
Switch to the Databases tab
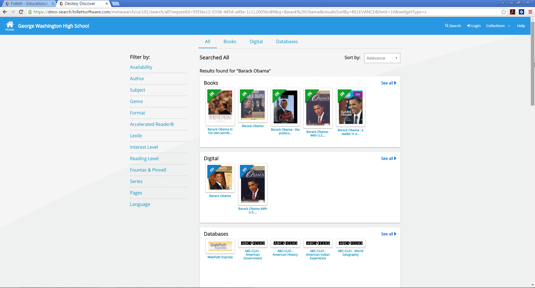coord(287,42)
